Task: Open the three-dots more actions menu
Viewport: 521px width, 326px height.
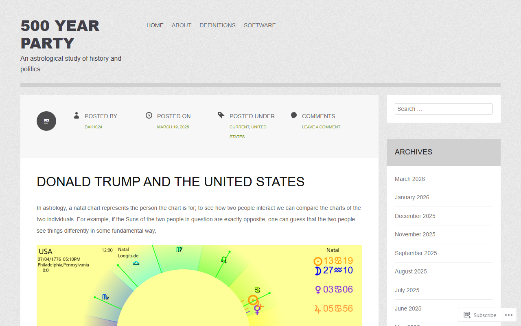Action: click(509, 315)
